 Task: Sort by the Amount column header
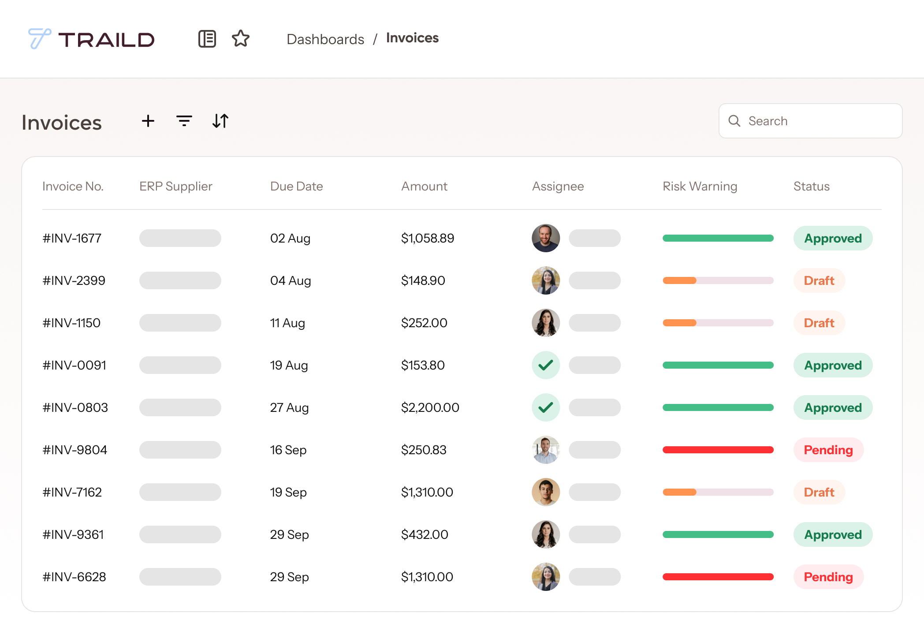424,186
